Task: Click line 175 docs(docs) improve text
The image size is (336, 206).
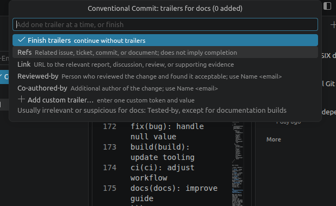Action: [174, 193]
